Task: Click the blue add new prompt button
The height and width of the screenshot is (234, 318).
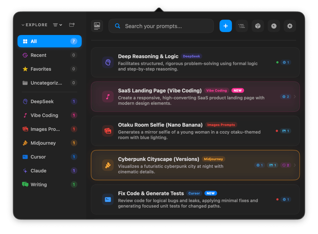Action: coord(226,26)
